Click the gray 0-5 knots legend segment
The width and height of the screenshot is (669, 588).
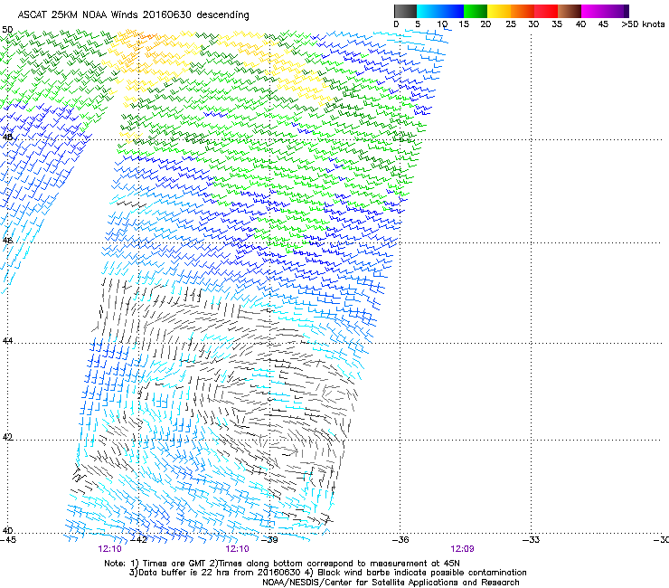point(405,11)
